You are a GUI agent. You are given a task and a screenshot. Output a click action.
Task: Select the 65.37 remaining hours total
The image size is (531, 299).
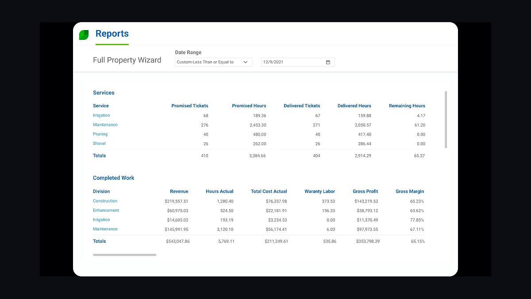(419, 156)
